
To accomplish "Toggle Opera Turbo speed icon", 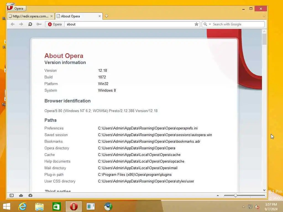I will [30, 195].
